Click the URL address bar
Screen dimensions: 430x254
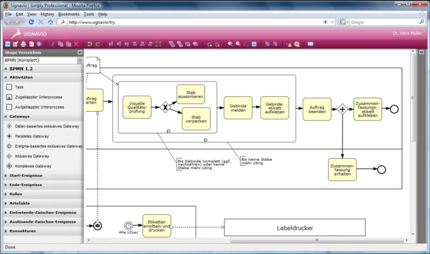pyautogui.click(x=193, y=22)
